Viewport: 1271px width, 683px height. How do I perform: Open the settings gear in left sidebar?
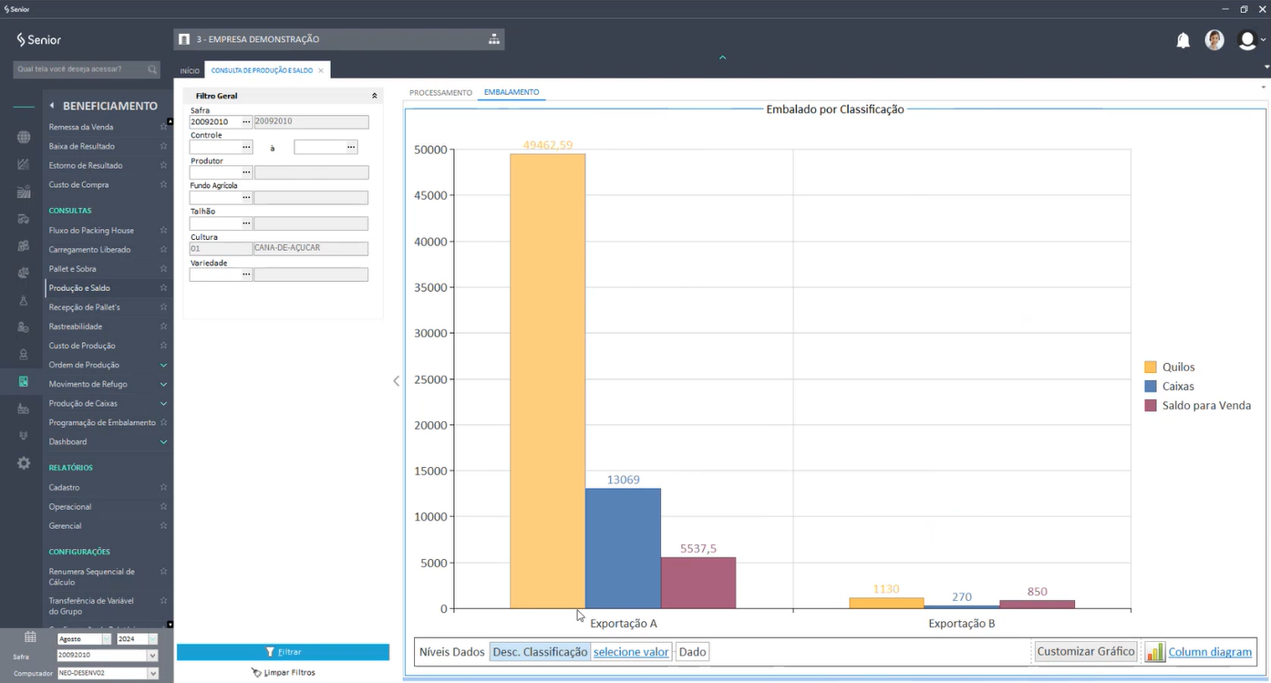pyautogui.click(x=24, y=463)
